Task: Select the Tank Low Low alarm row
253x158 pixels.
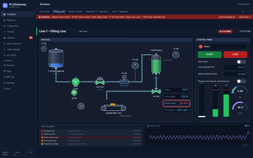Action: coord(91,134)
